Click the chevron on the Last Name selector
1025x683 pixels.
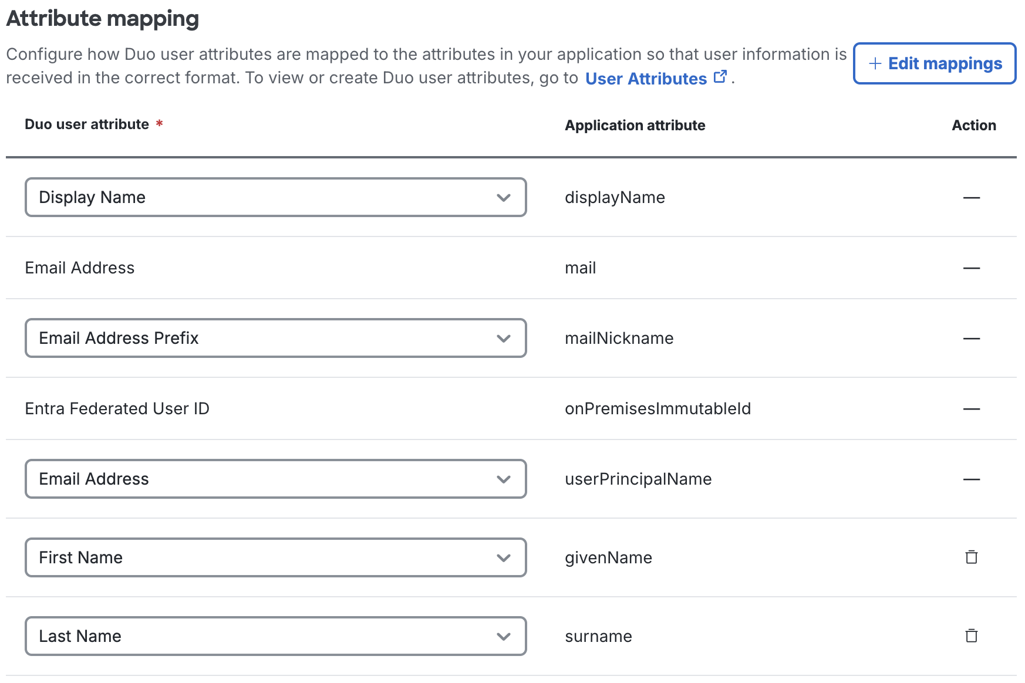[x=504, y=636]
